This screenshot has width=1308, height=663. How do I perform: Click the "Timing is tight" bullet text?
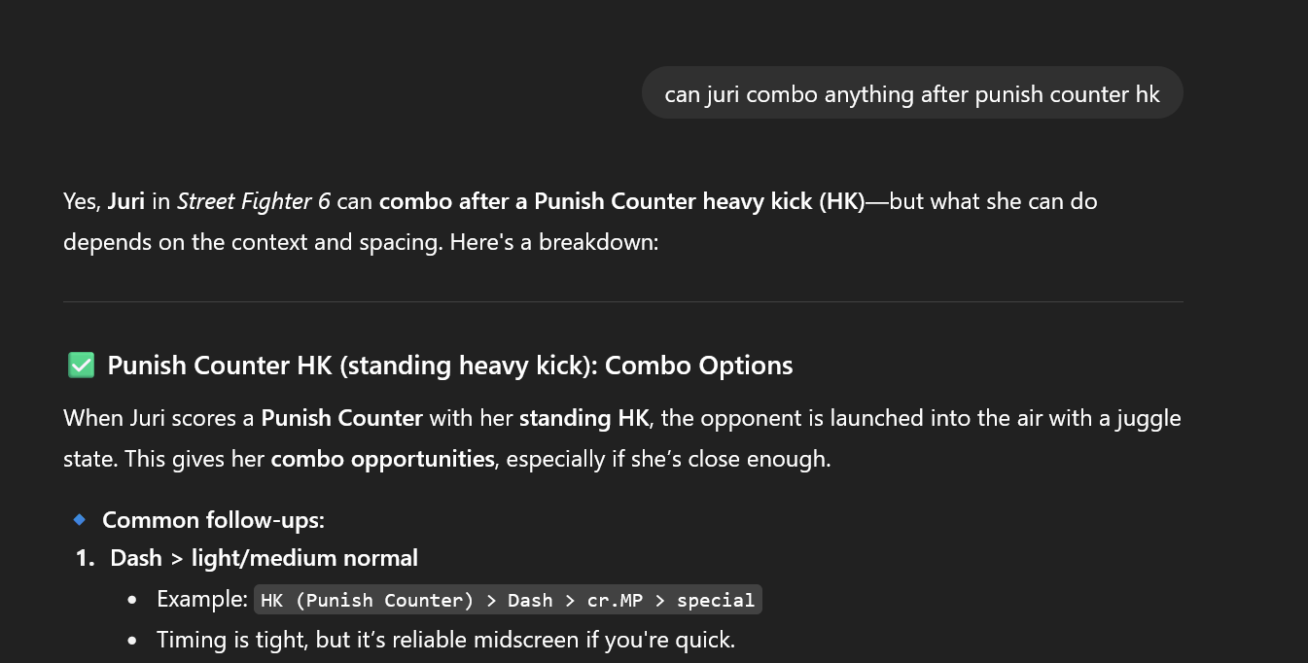(x=445, y=640)
